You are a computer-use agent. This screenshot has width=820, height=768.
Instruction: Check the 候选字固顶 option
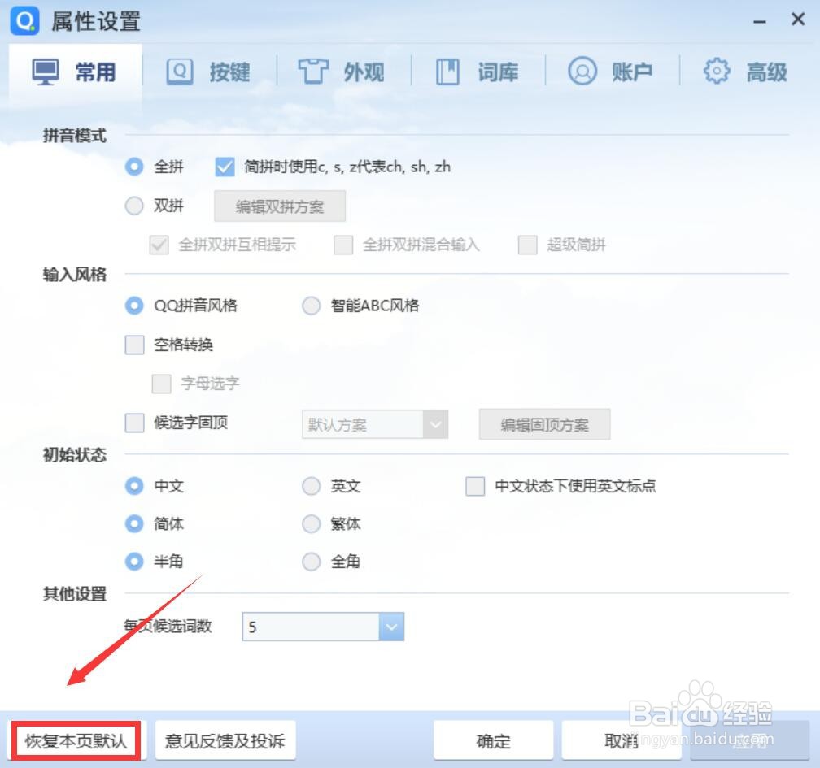(134, 423)
